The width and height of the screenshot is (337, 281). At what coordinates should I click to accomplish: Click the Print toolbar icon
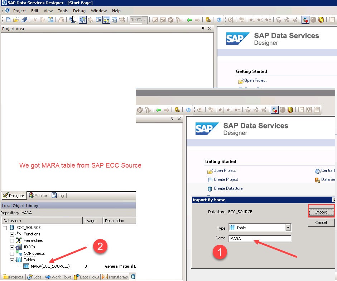[61, 20]
